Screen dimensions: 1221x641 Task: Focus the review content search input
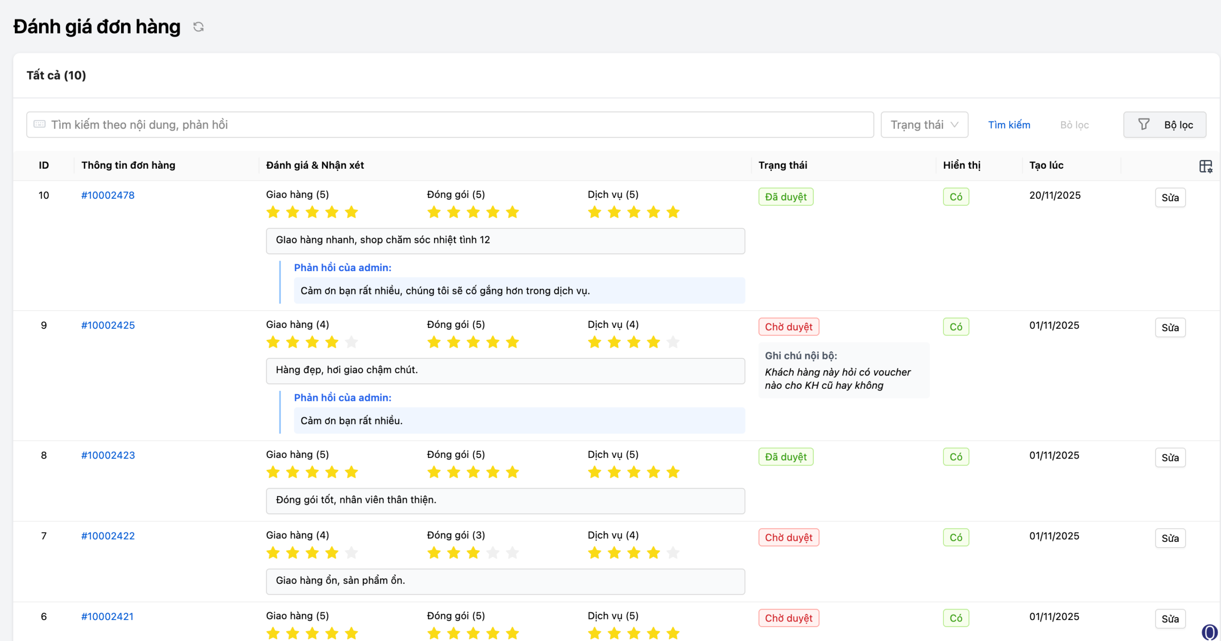click(458, 124)
